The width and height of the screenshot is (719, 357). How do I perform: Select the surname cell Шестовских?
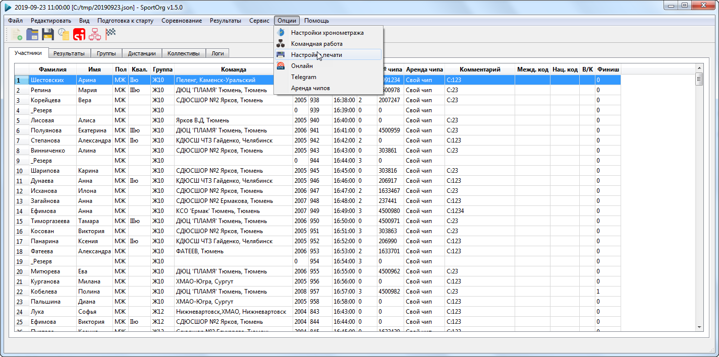click(52, 80)
